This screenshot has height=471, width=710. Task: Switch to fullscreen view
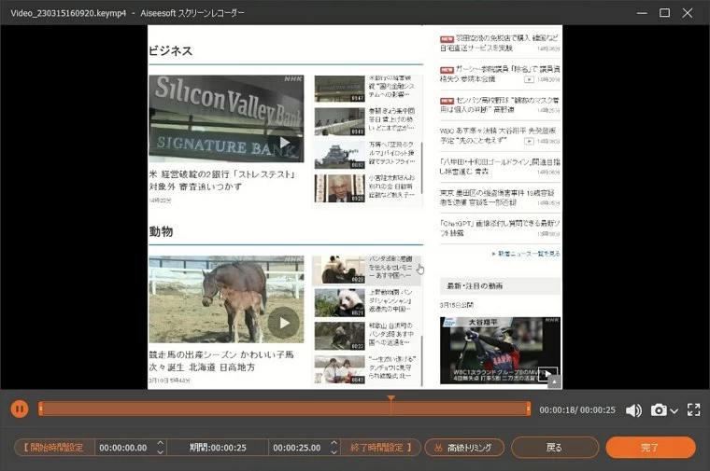click(x=694, y=410)
